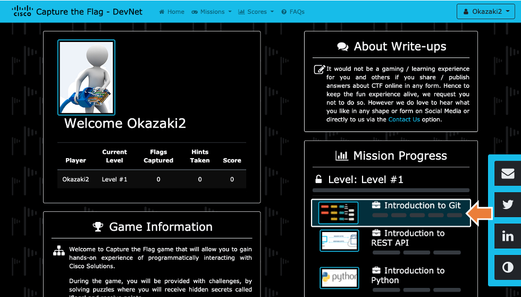Open the Okazaki2 user account dropdown

[x=486, y=12]
